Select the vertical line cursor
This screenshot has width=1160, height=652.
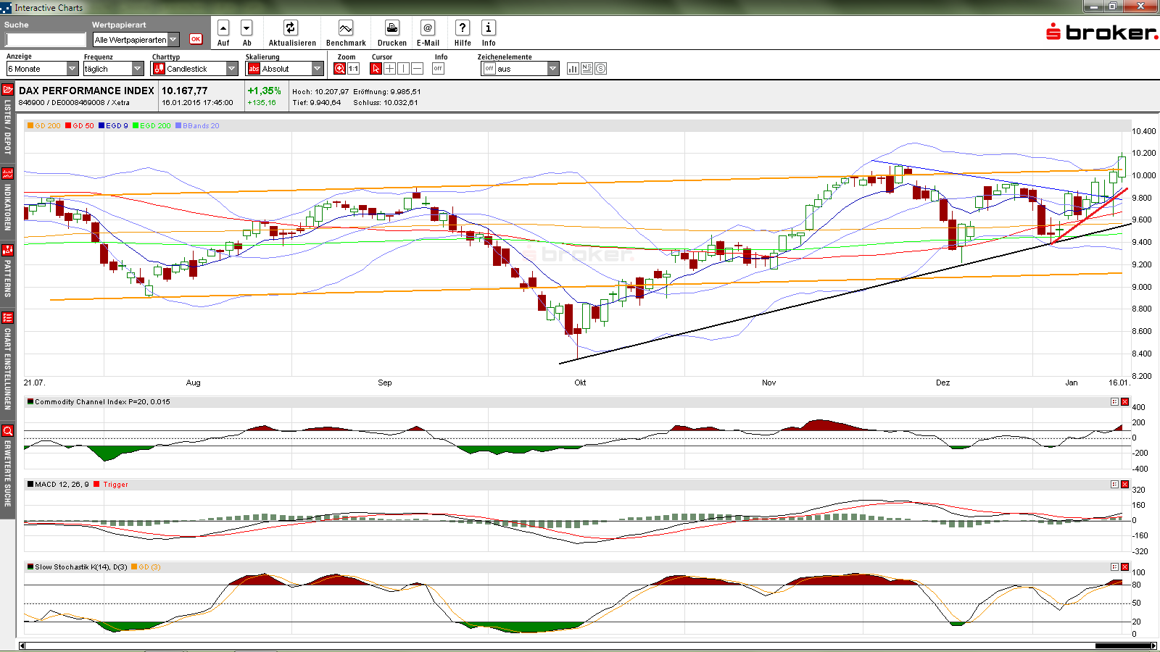(x=403, y=69)
